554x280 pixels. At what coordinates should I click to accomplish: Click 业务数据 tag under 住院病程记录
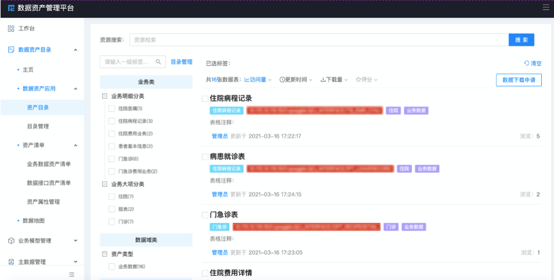[416, 111]
